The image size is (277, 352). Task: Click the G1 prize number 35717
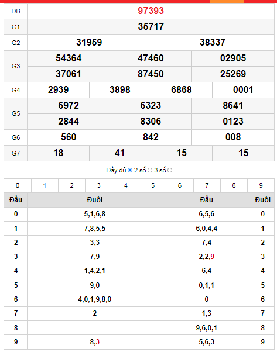coord(151,27)
